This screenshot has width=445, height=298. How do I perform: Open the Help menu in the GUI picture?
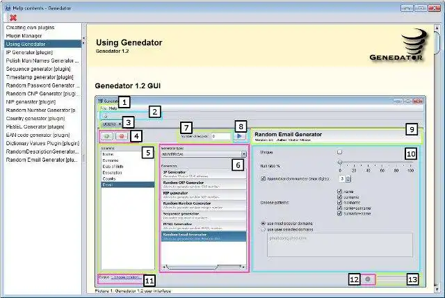click(x=113, y=108)
